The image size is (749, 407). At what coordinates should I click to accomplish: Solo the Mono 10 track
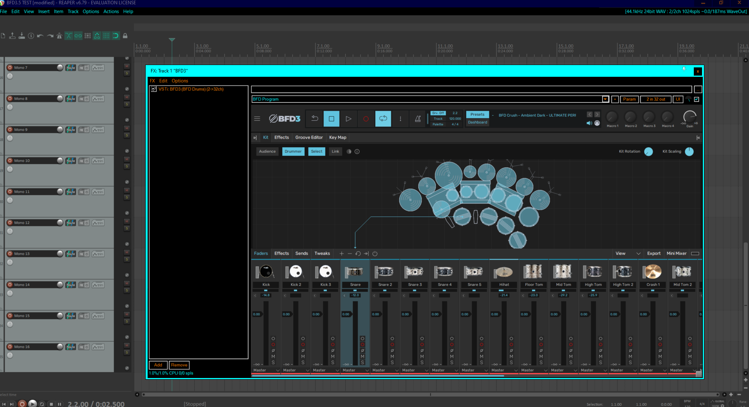(x=127, y=166)
